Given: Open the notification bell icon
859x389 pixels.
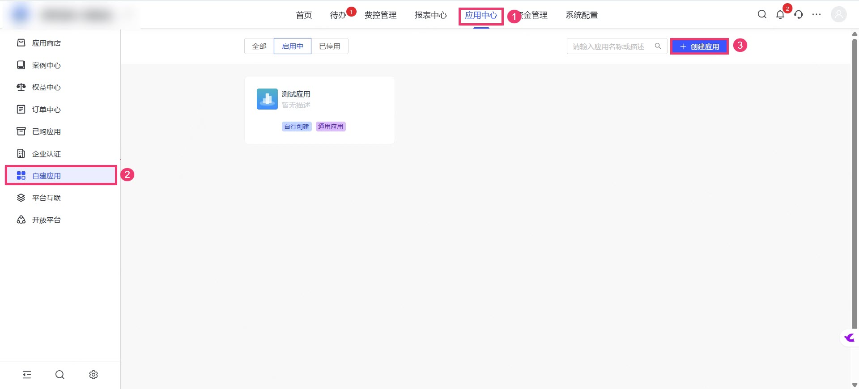Looking at the screenshot, I should pos(780,15).
